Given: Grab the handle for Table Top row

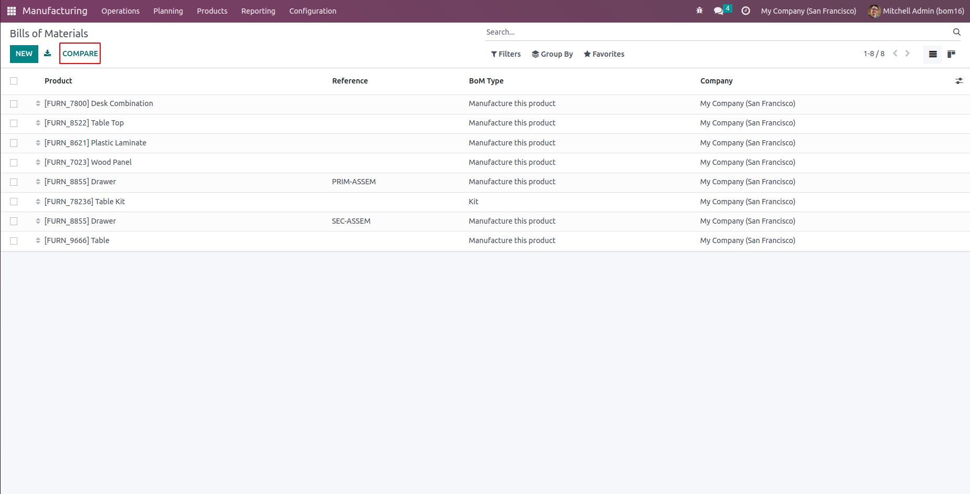Looking at the screenshot, I should pyautogui.click(x=38, y=123).
